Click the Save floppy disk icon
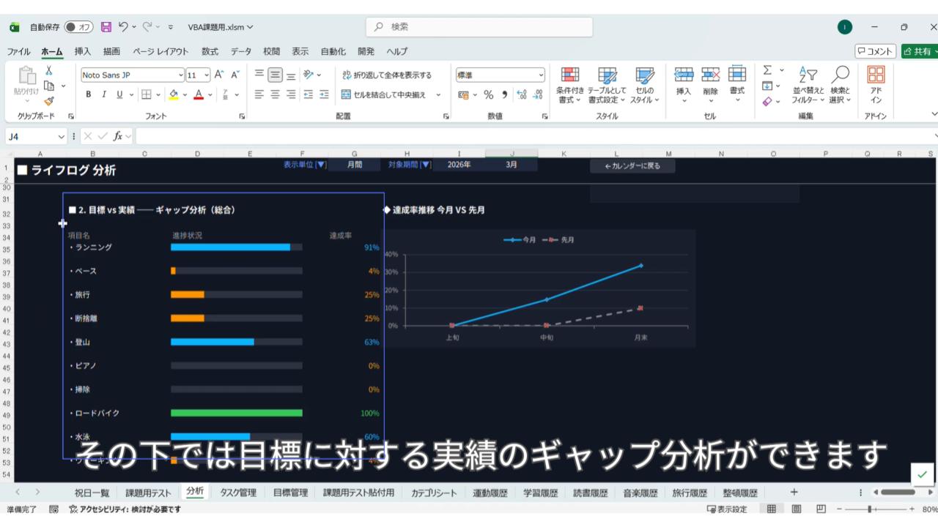This screenshot has height=527, width=938. [x=106, y=27]
